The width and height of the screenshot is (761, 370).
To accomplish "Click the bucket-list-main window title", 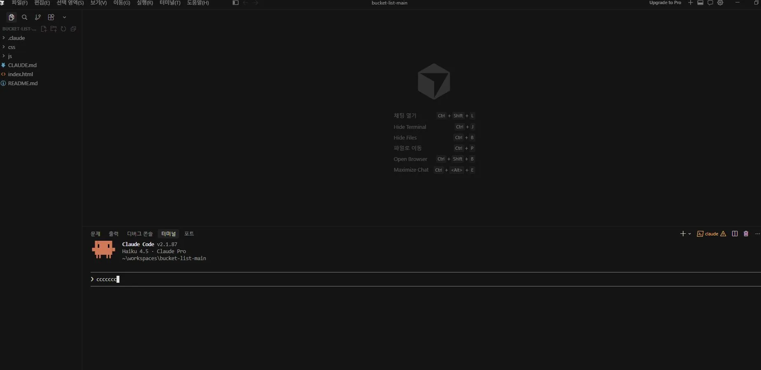I will (x=390, y=3).
